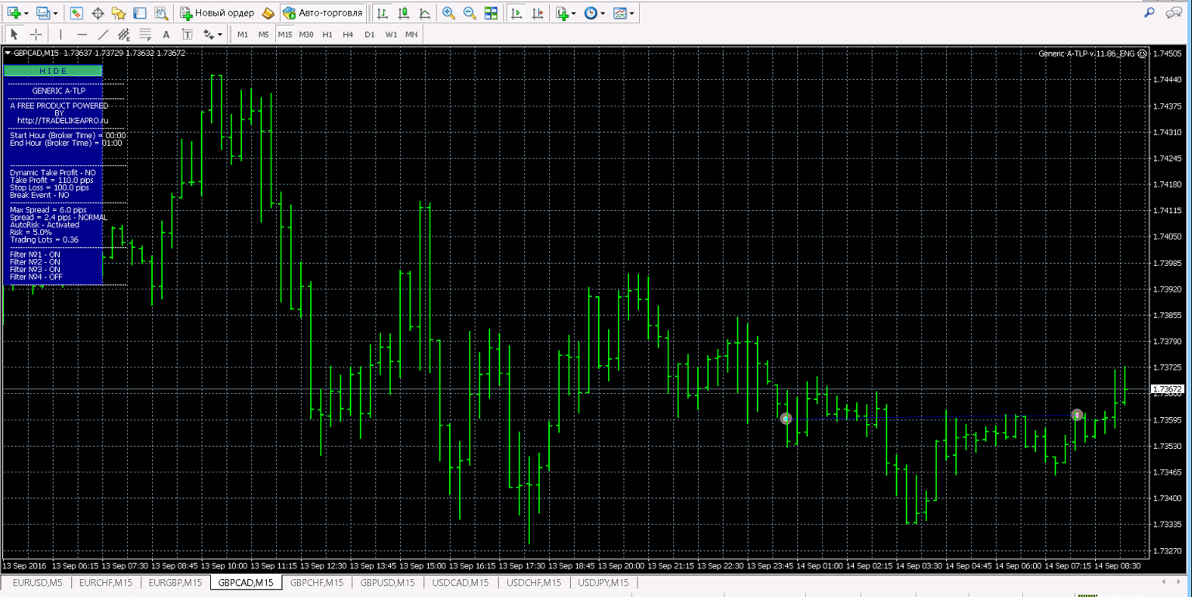Switch timeframe to M5

point(264,34)
